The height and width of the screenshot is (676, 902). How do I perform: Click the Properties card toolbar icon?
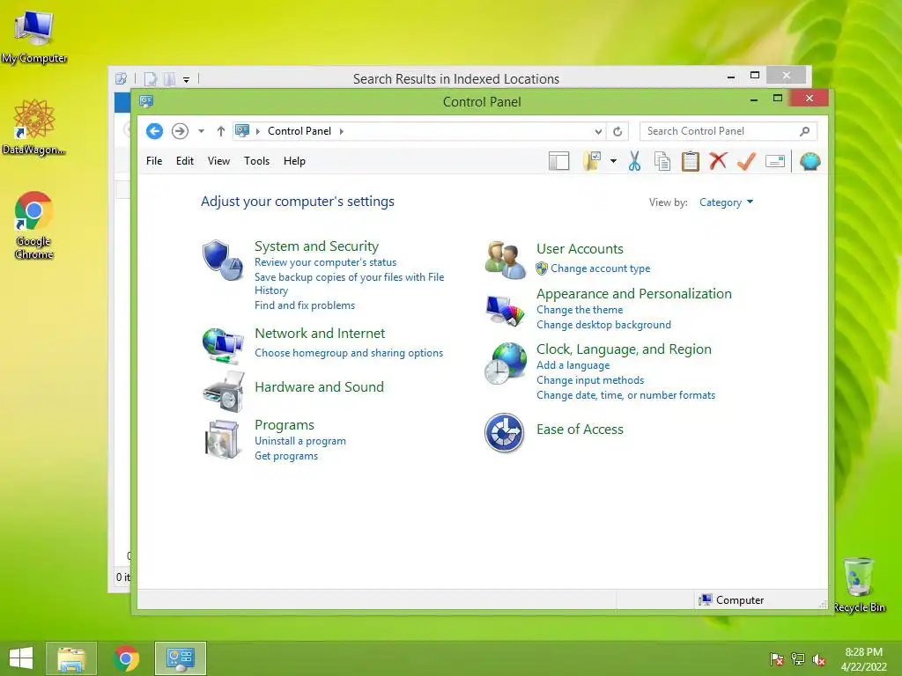pyautogui.click(x=775, y=162)
